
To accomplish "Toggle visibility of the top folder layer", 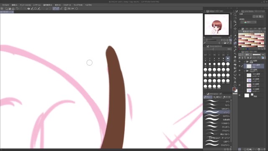I will pos(240,62).
